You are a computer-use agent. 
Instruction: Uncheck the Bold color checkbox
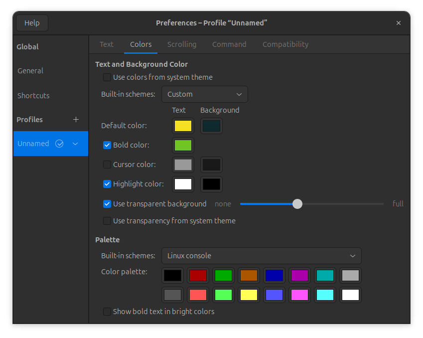pos(107,145)
